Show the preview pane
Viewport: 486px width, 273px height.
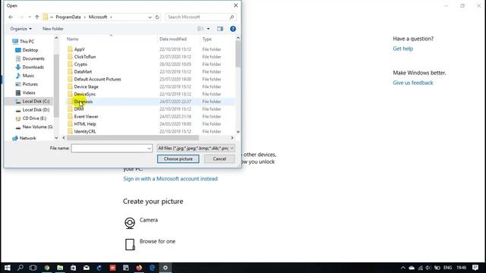tap(220, 29)
